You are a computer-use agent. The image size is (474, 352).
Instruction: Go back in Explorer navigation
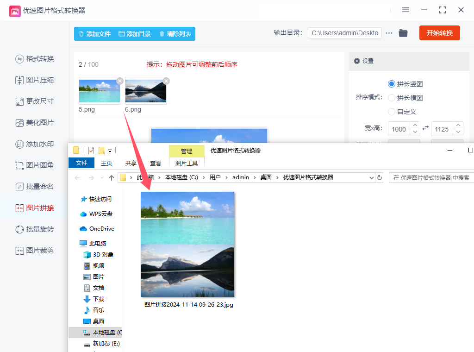(x=77, y=178)
